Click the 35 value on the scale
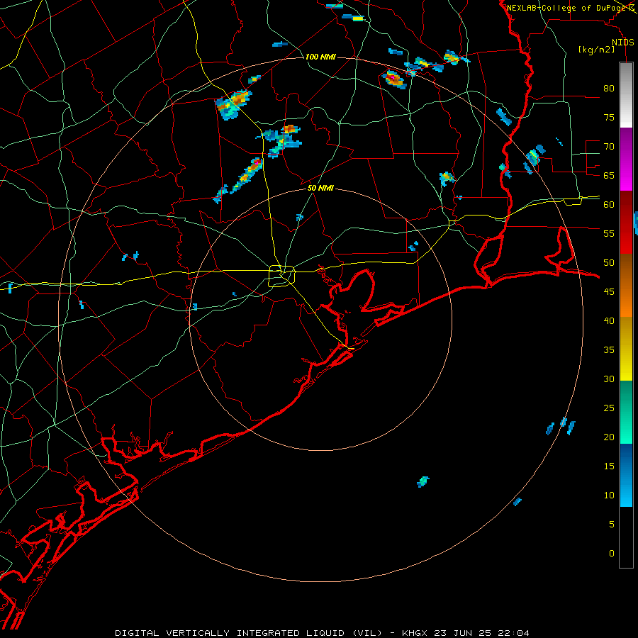 (609, 350)
